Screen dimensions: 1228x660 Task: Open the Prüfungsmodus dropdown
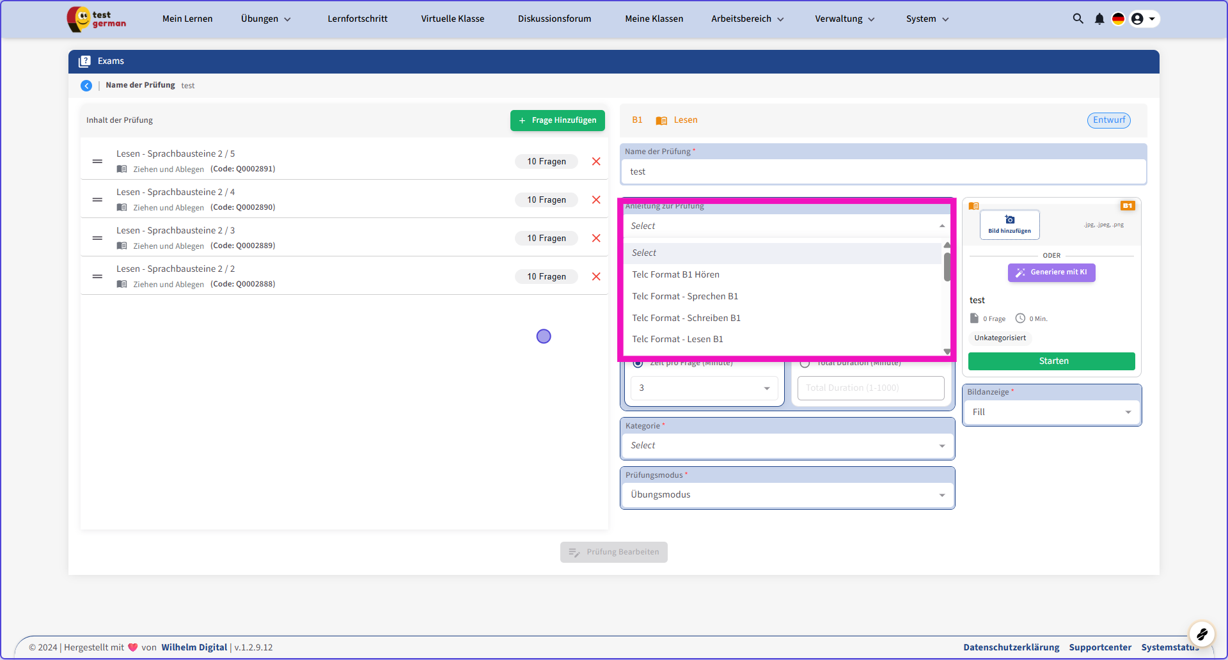pyautogui.click(x=787, y=494)
